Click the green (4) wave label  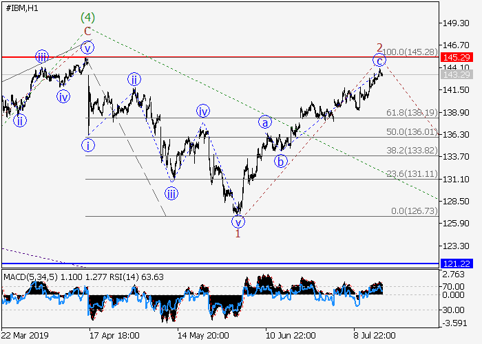click(x=87, y=17)
